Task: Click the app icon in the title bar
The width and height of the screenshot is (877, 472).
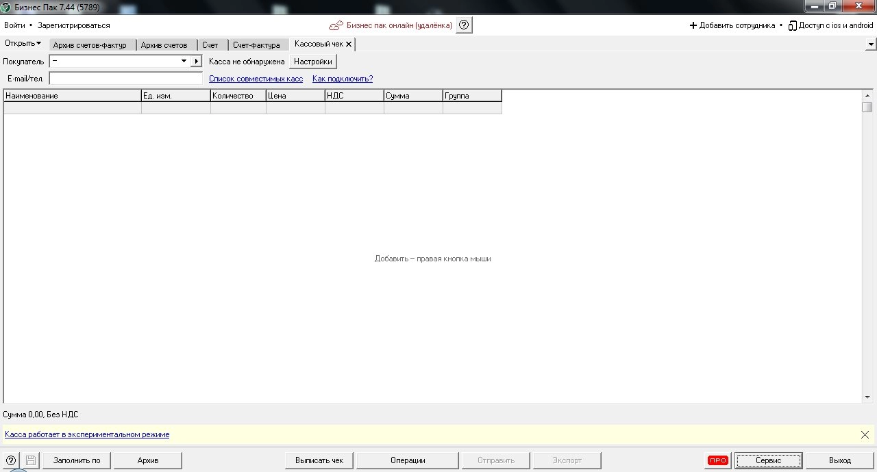Action: [6, 6]
